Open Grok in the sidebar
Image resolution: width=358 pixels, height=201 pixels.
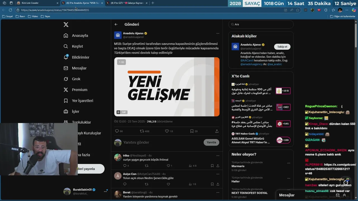72,79
